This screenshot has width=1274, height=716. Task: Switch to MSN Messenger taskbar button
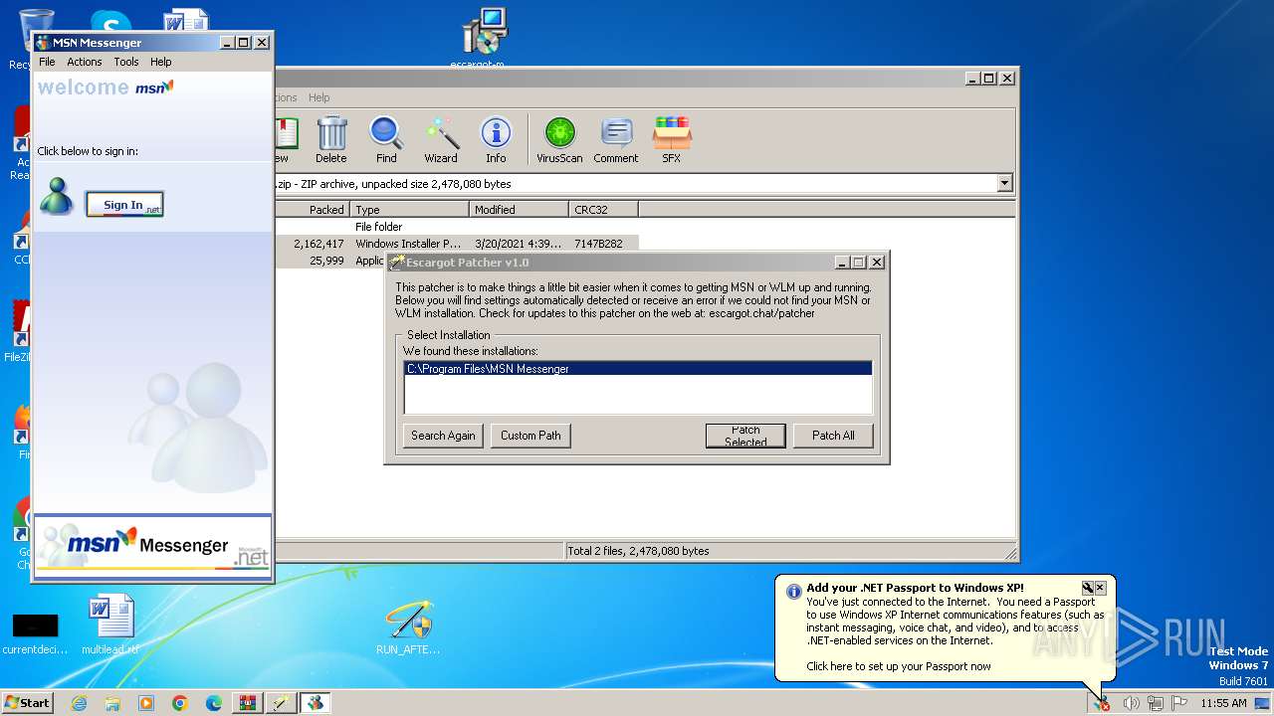[x=316, y=703]
